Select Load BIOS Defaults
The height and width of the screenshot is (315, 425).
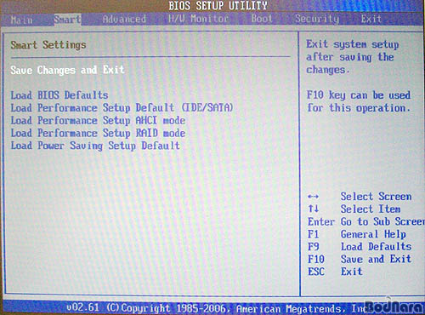click(59, 94)
